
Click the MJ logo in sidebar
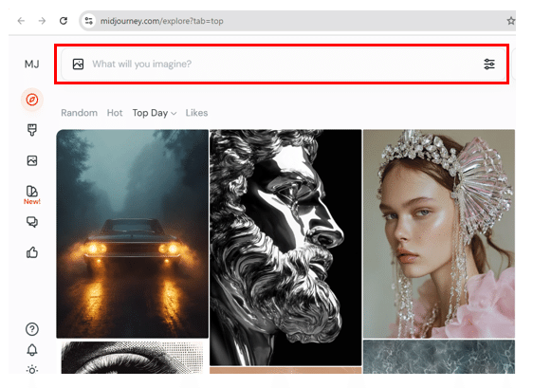32,64
